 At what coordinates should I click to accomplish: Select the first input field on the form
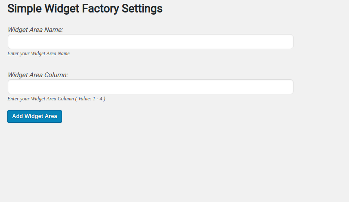click(151, 42)
